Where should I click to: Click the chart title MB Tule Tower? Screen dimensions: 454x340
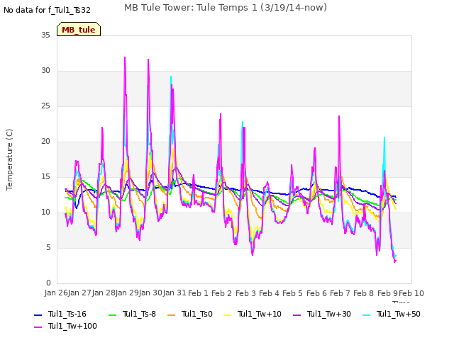[226, 7]
